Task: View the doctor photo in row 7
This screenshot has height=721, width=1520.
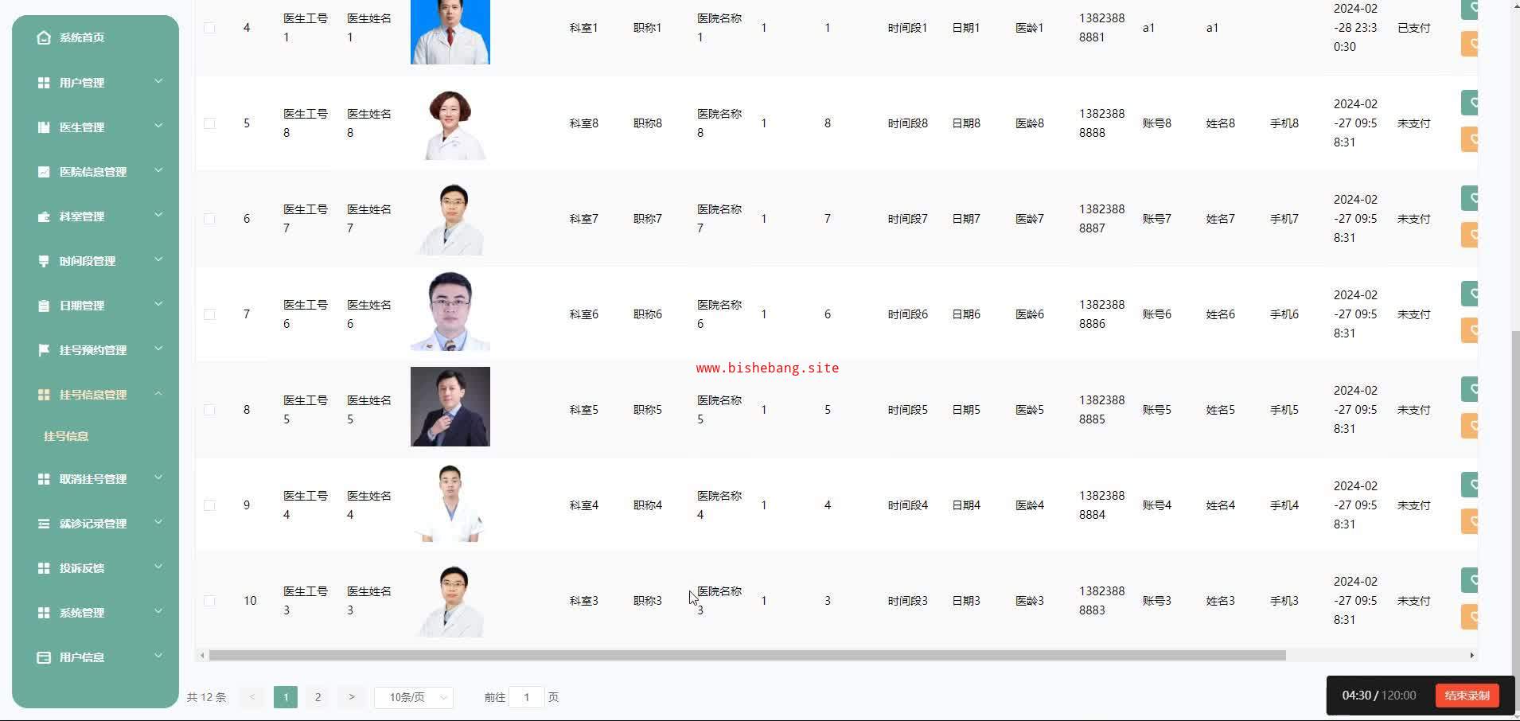Action: click(450, 311)
